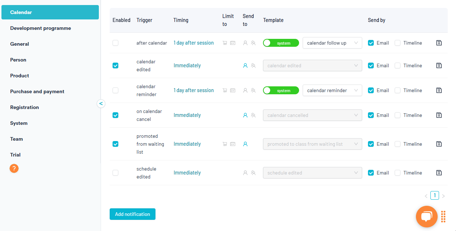Save the schedule edited notification row
456x231 pixels.
pyautogui.click(x=439, y=173)
